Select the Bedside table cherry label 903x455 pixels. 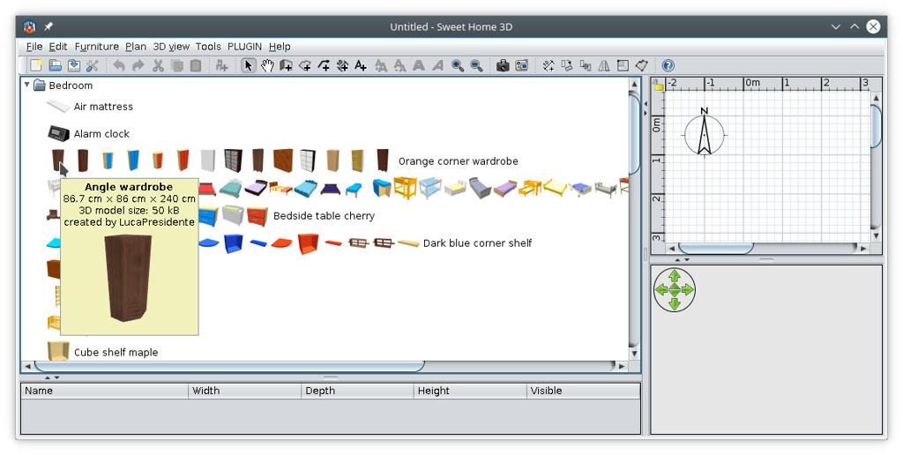pyautogui.click(x=324, y=216)
